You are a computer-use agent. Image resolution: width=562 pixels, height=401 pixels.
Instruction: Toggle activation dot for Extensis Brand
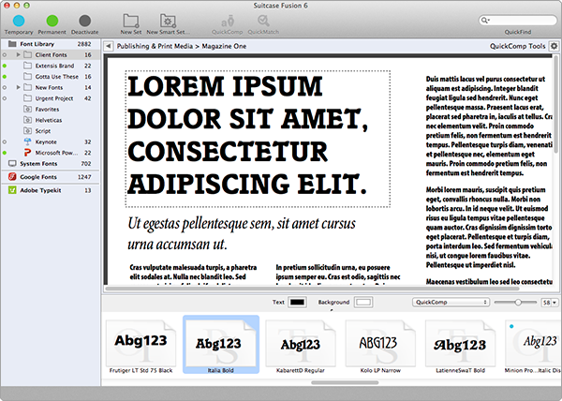coord(5,66)
